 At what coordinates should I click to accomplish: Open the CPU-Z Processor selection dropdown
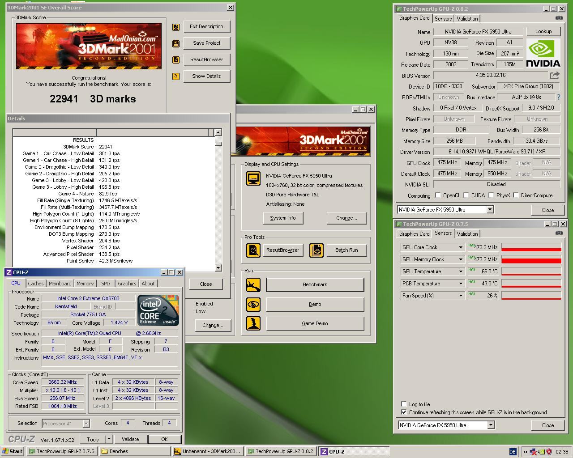(x=86, y=423)
